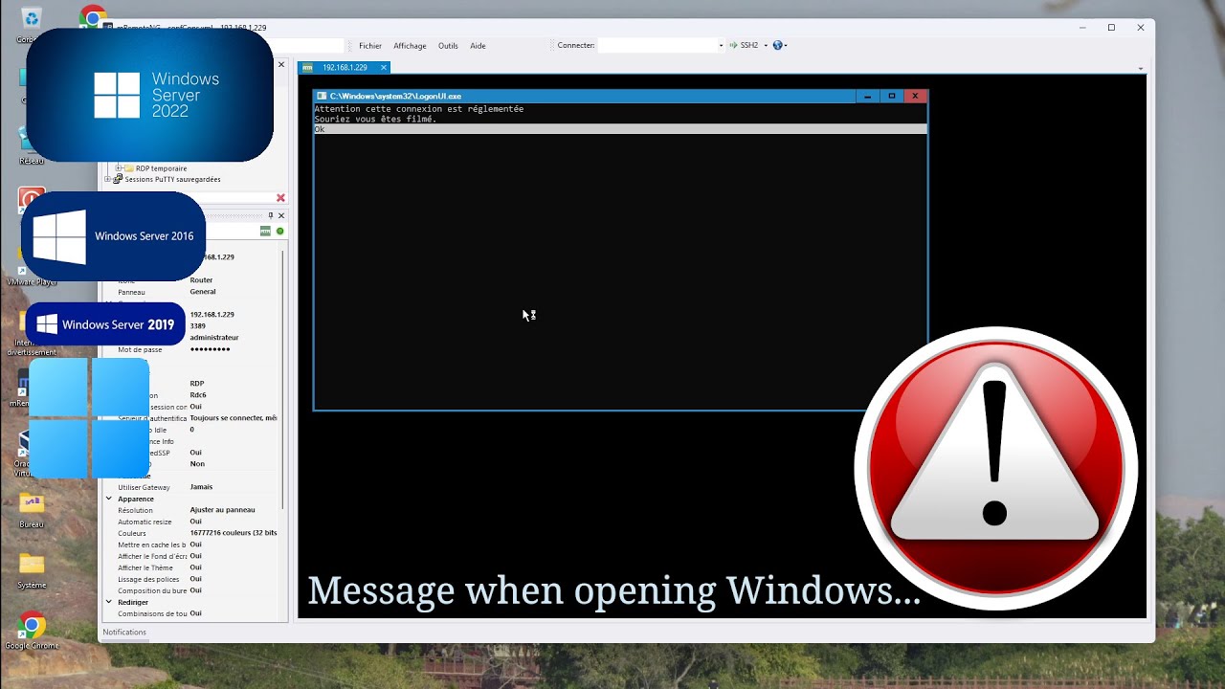The width and height of the screenshot is (1225, 689).
Task: Click the RDP protocol icon in config panel
Action: pyautogui.click(x=265, y=232)
